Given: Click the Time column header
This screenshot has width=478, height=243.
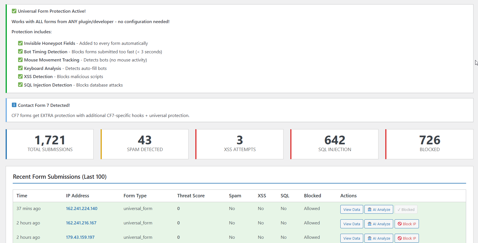Looking at the screenshot, I should (22, 196).
